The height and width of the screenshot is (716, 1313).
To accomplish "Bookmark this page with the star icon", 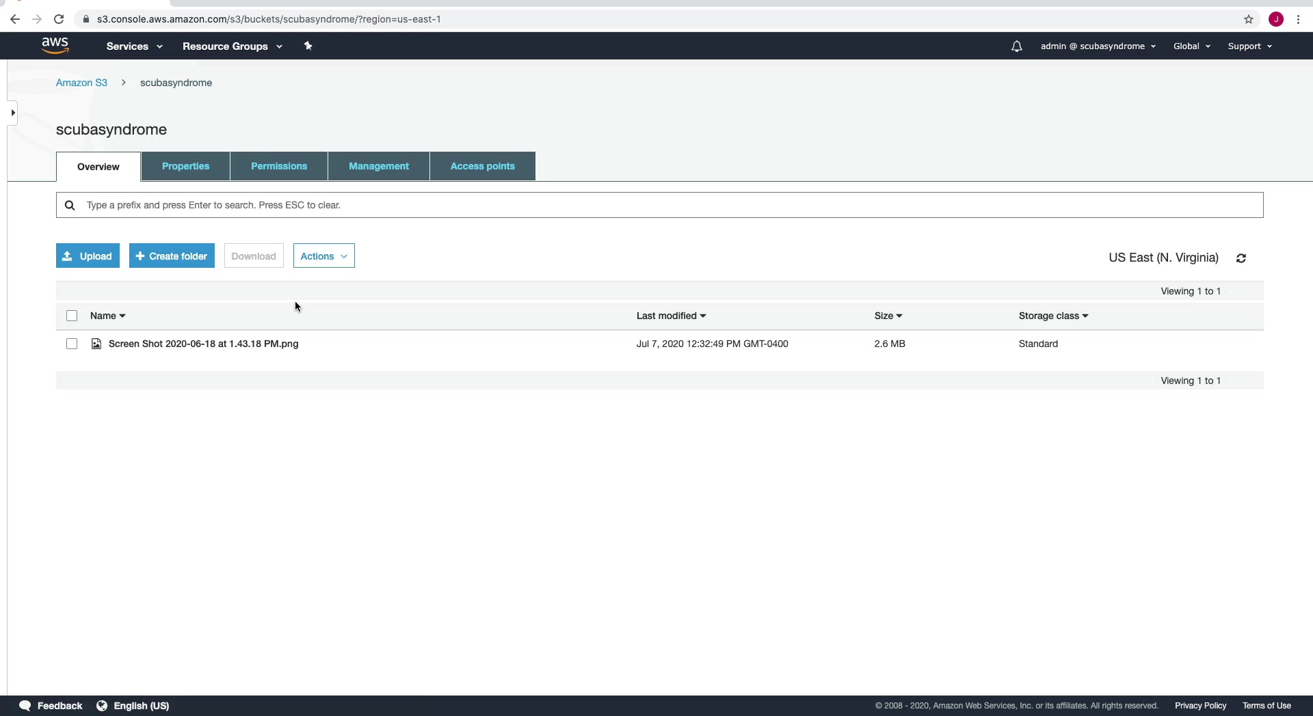I will point(1249,19).
